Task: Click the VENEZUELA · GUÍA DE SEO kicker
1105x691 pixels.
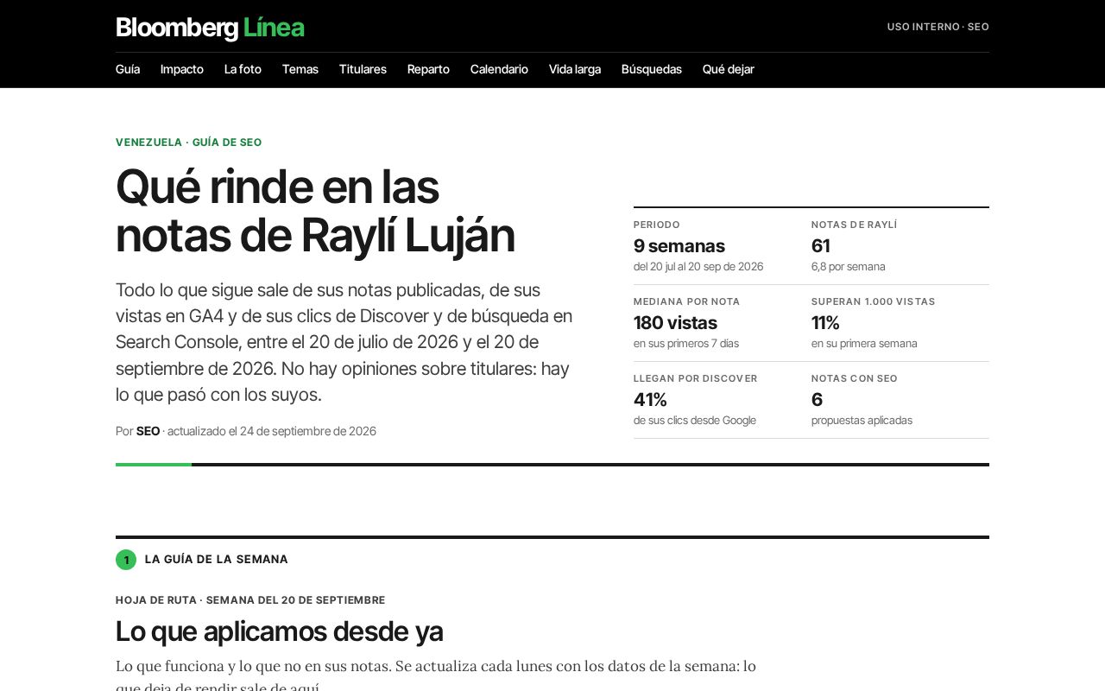Action: (188, 143)
